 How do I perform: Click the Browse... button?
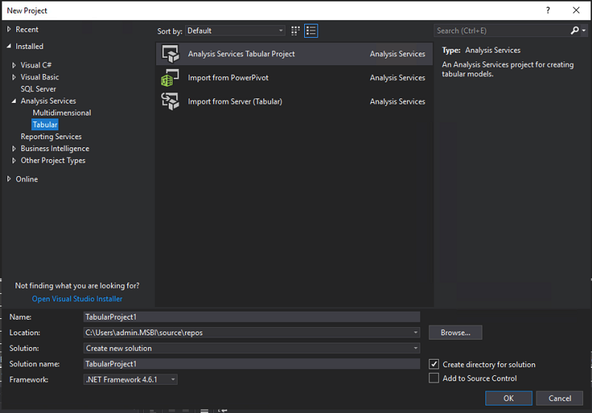455,332
